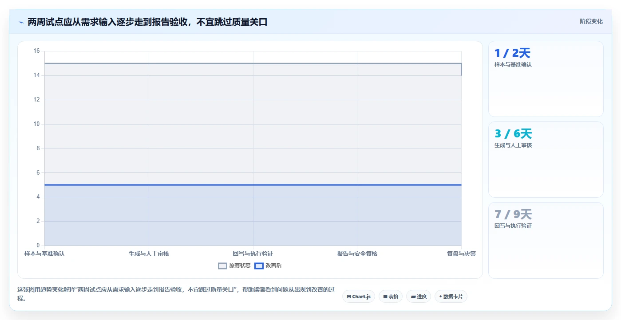Click the blue 改善后 legend swatch
Image resolution: width=621 pixels, height=320 pixels.
(259, 266)
